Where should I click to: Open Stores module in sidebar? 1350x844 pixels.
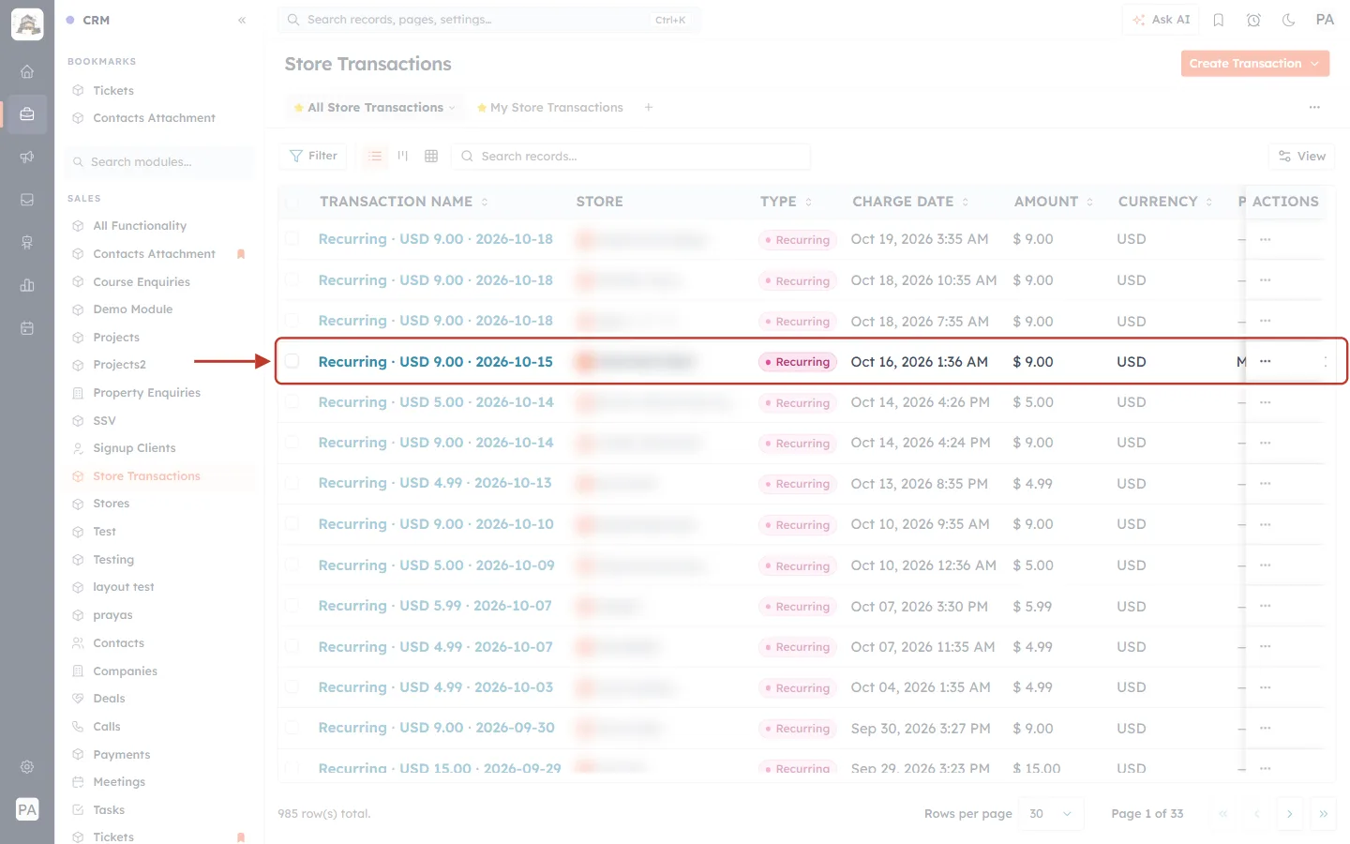point(111,504)
